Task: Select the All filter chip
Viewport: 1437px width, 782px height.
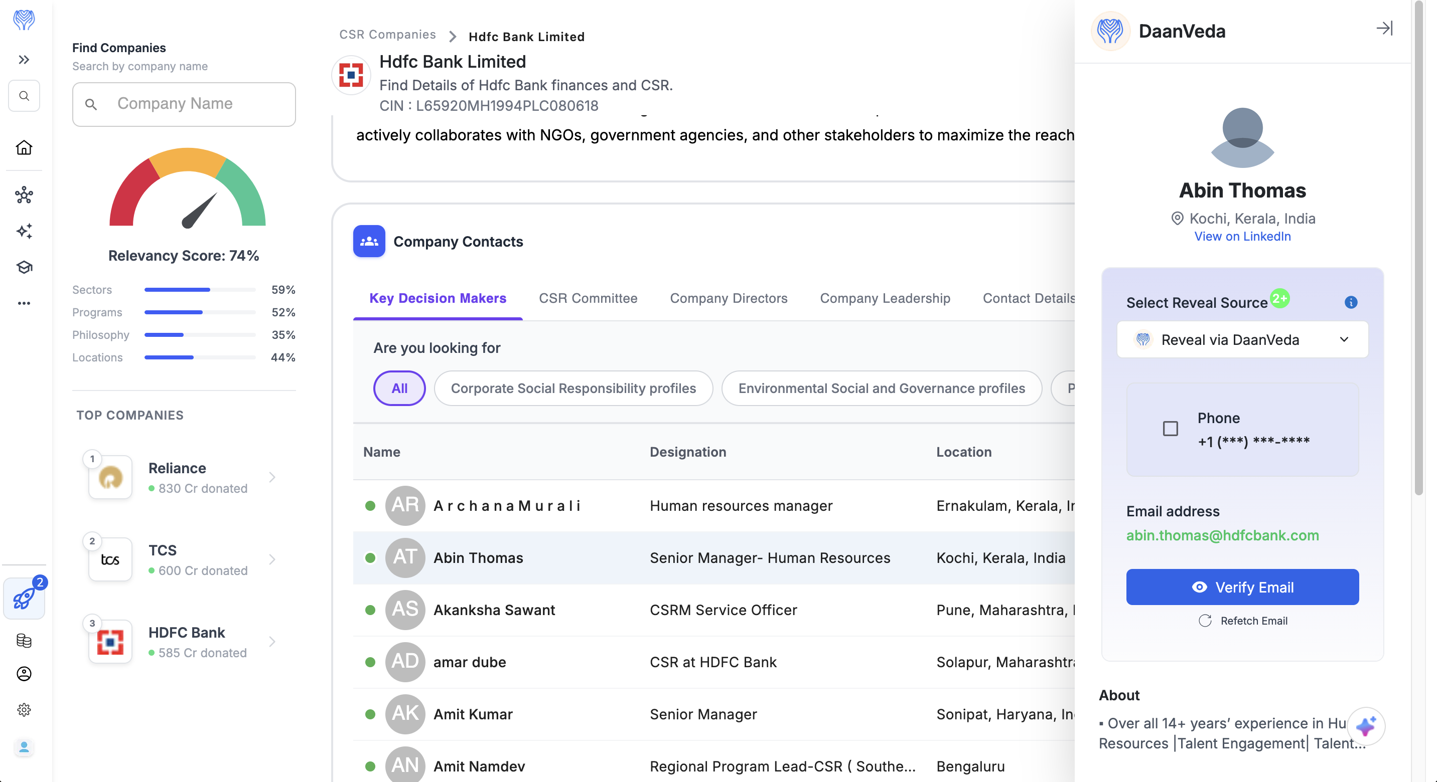Action: (399, 388)
